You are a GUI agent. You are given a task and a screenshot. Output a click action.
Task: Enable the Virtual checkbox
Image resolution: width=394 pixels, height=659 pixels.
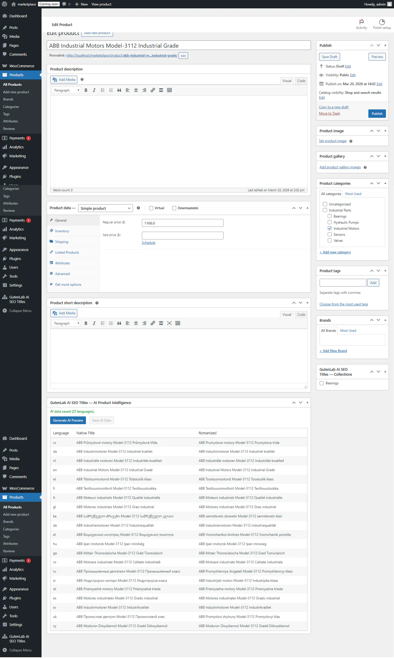click(151, 208)
